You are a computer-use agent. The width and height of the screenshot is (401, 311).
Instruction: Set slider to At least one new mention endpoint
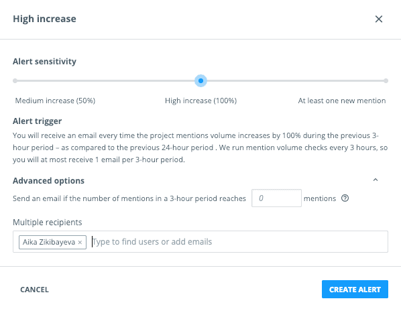tap(386, 80)
